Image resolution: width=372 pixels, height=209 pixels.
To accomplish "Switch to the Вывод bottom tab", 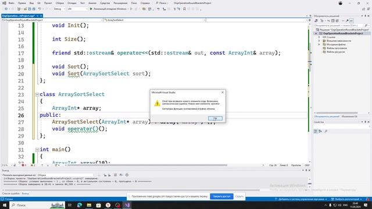I will 25,193.
